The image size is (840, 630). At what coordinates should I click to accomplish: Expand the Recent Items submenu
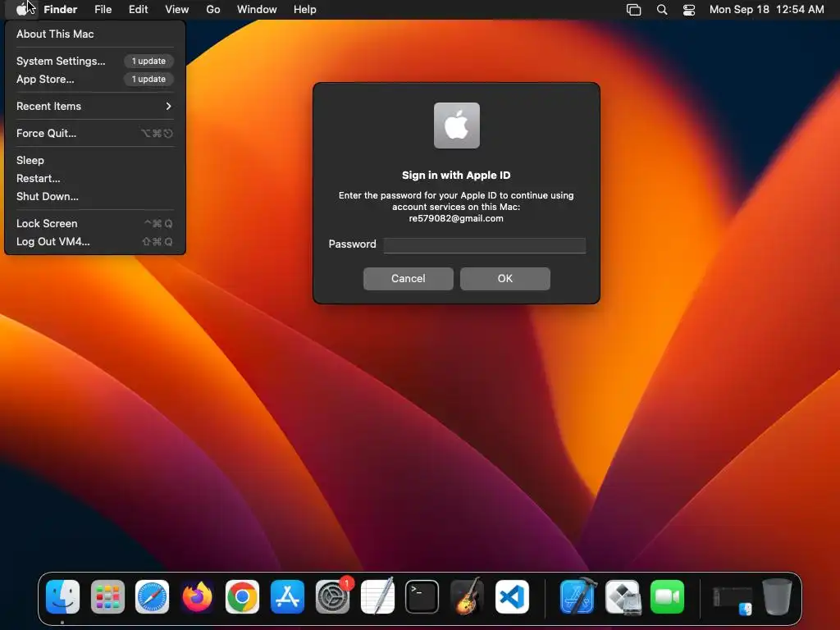click(x=95, y=106)
